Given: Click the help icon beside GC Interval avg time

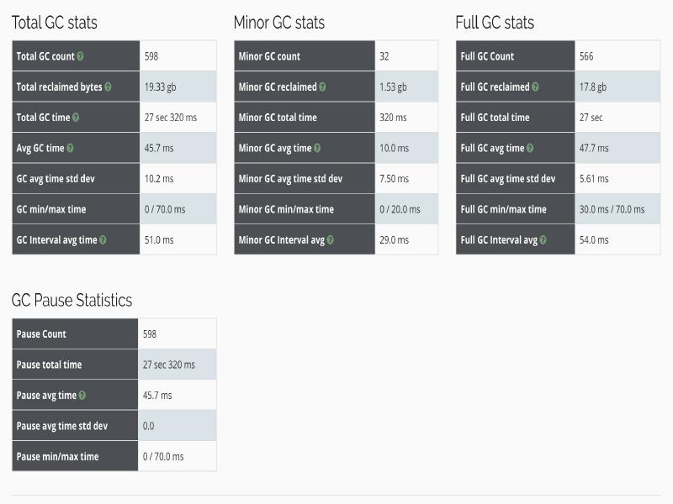Looking at the screenshot, I should click(103, 240).
